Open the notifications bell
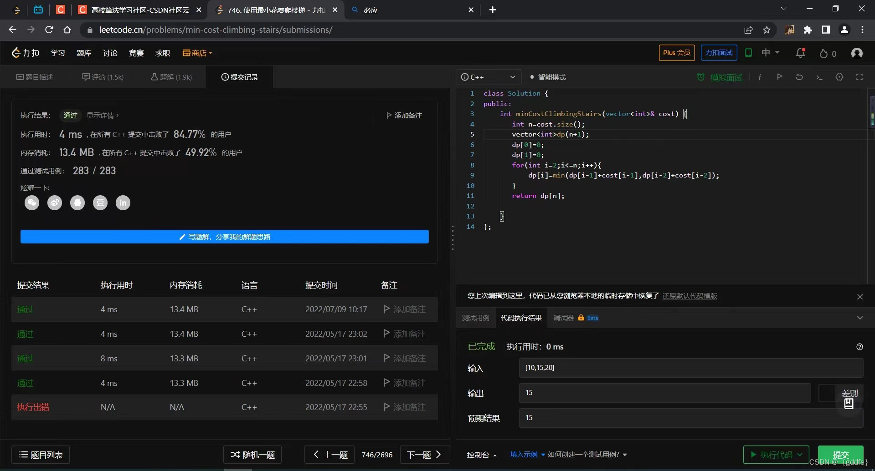Screen dimensions: 875x471 pos(800,53)
